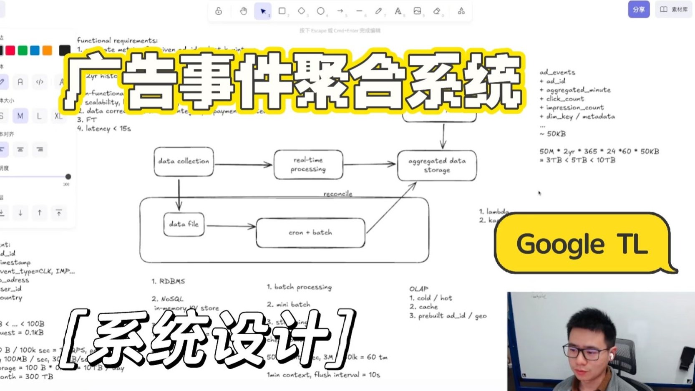Select the Insert Image tool
The image size is (695, 391).
(x=417, y=11)
